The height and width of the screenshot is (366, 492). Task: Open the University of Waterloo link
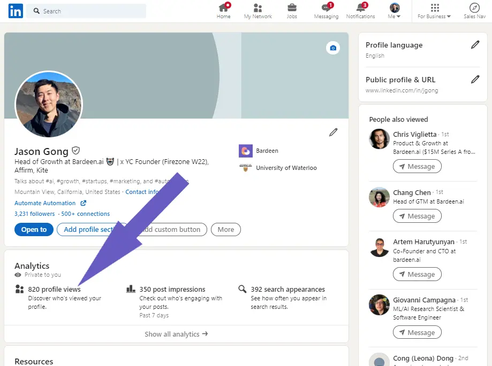click(286, 168)
